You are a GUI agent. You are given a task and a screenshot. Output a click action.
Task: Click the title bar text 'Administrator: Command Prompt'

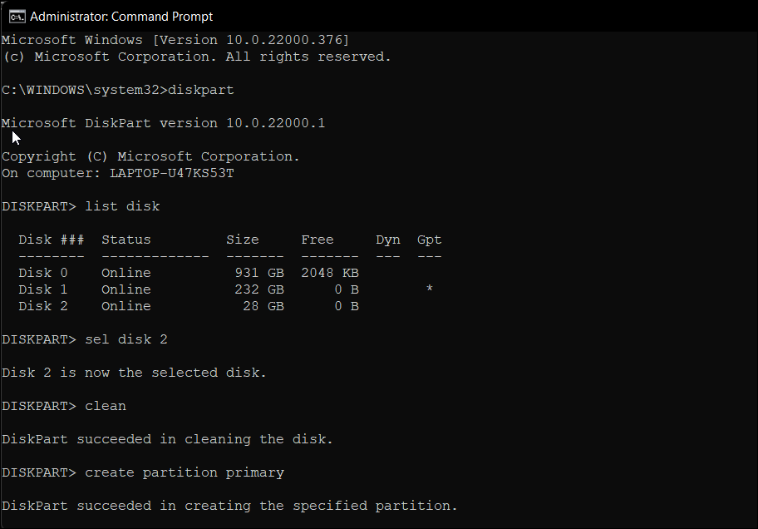122,15
